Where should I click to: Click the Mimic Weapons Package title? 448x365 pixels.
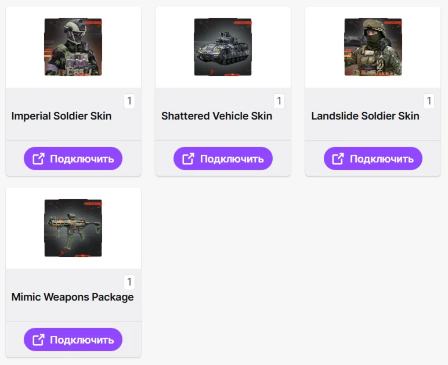(73, 297)
